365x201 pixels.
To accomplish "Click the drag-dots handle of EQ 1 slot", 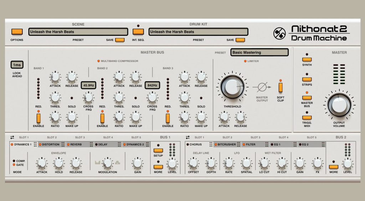I will [x=295, y=144].
